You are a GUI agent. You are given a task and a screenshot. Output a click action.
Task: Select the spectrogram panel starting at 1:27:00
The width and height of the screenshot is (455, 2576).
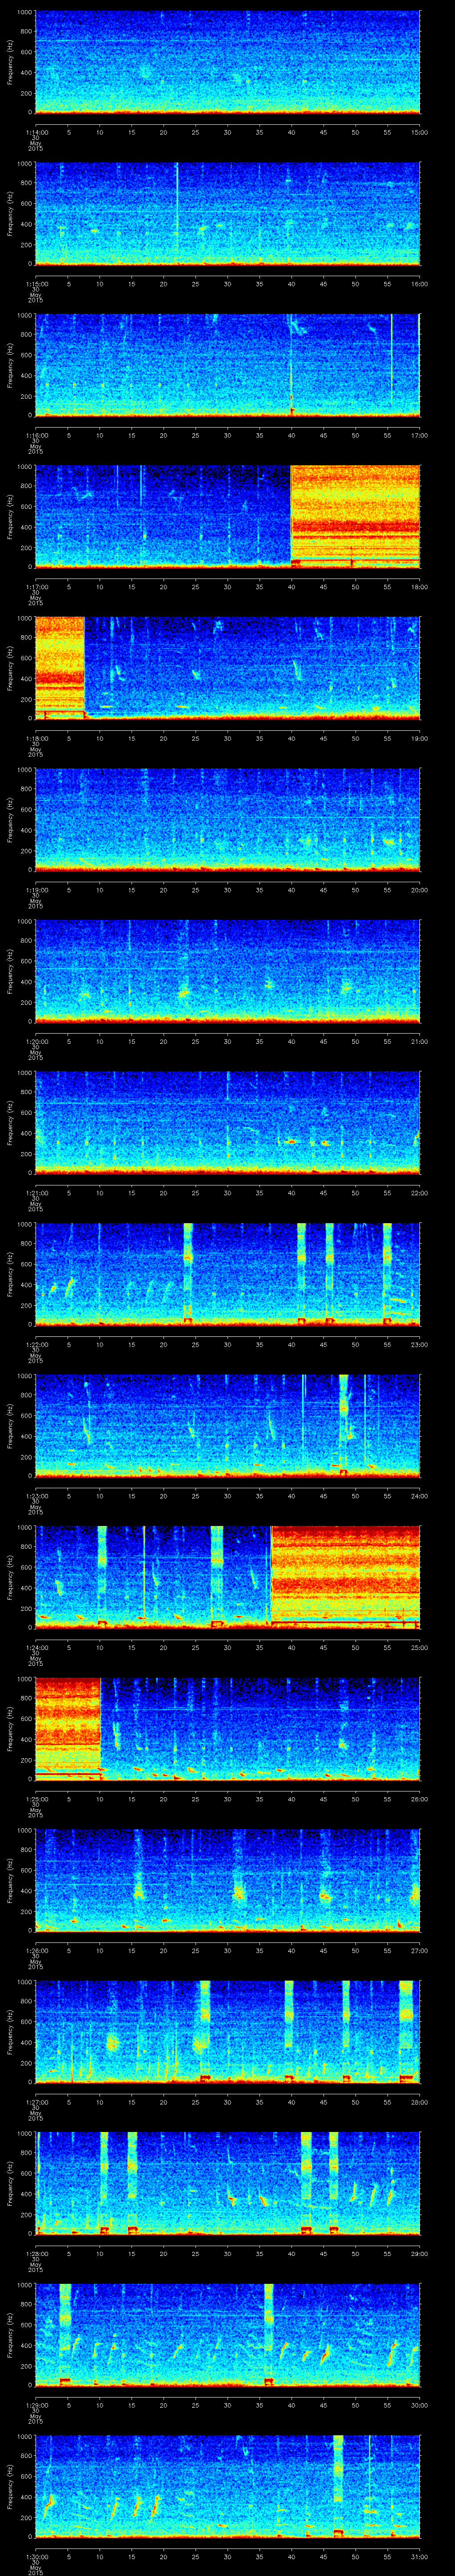point(228,2032)
